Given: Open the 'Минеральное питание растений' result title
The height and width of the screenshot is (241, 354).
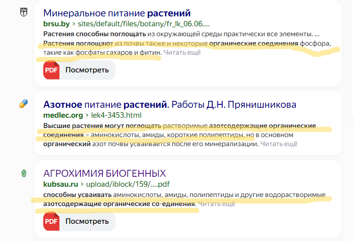Looking at the screenshot, I should [117, 13].
